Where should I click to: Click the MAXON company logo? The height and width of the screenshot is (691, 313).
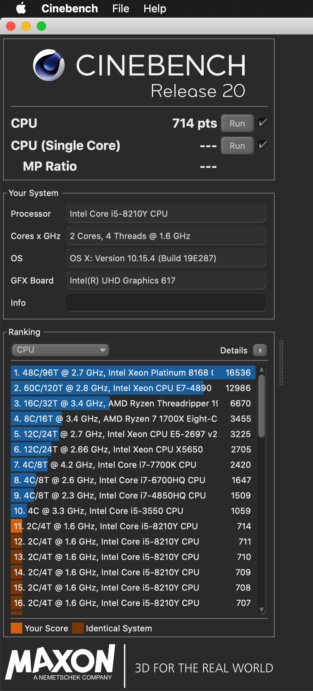pyautogui.click(x=60, y=662)
